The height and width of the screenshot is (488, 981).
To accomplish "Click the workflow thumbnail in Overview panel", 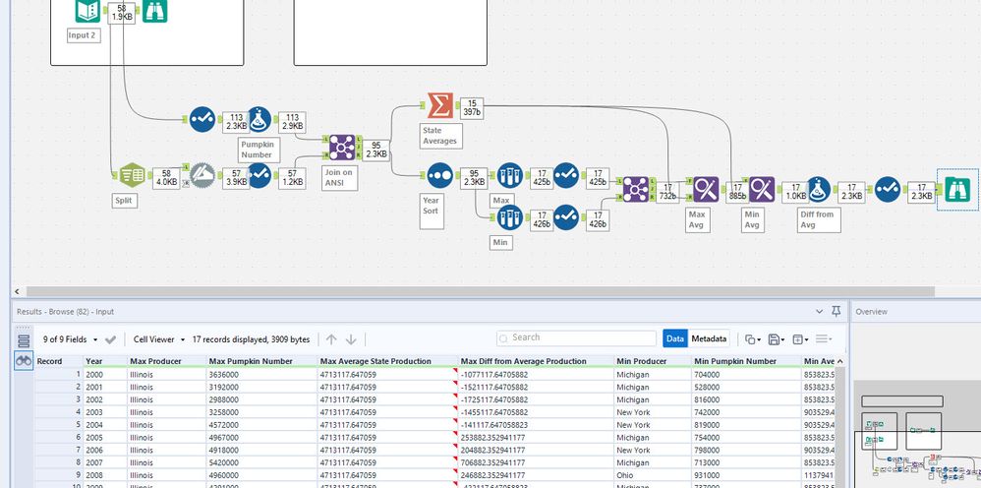I will tap(916, 434).
